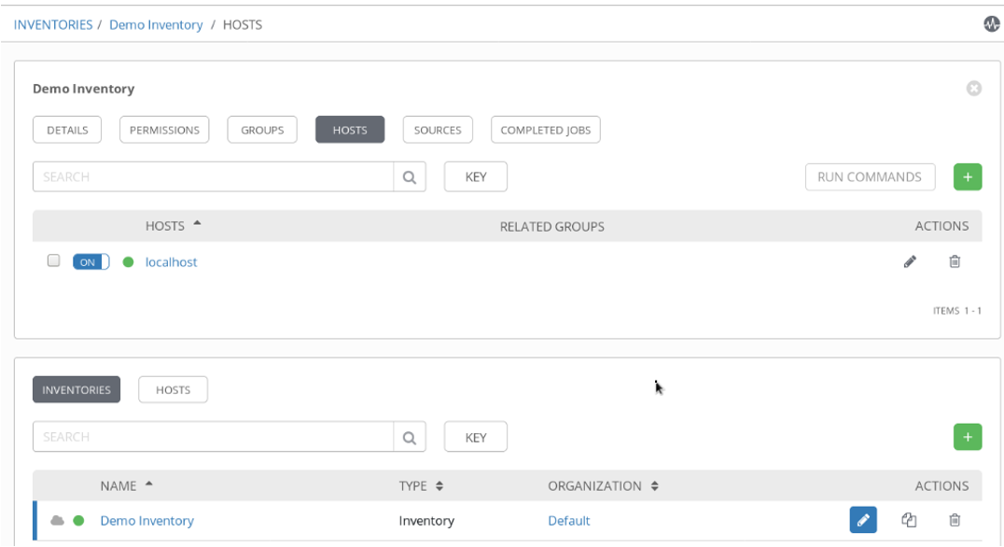Click green status dot beside localhost

tap(128, 262)
